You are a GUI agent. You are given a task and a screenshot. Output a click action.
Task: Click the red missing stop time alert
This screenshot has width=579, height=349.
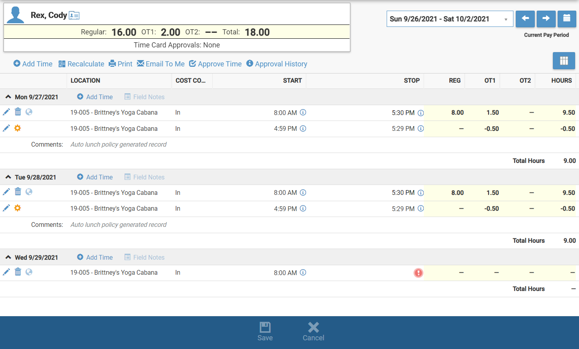pyautogui.click(x=418, y=273)
